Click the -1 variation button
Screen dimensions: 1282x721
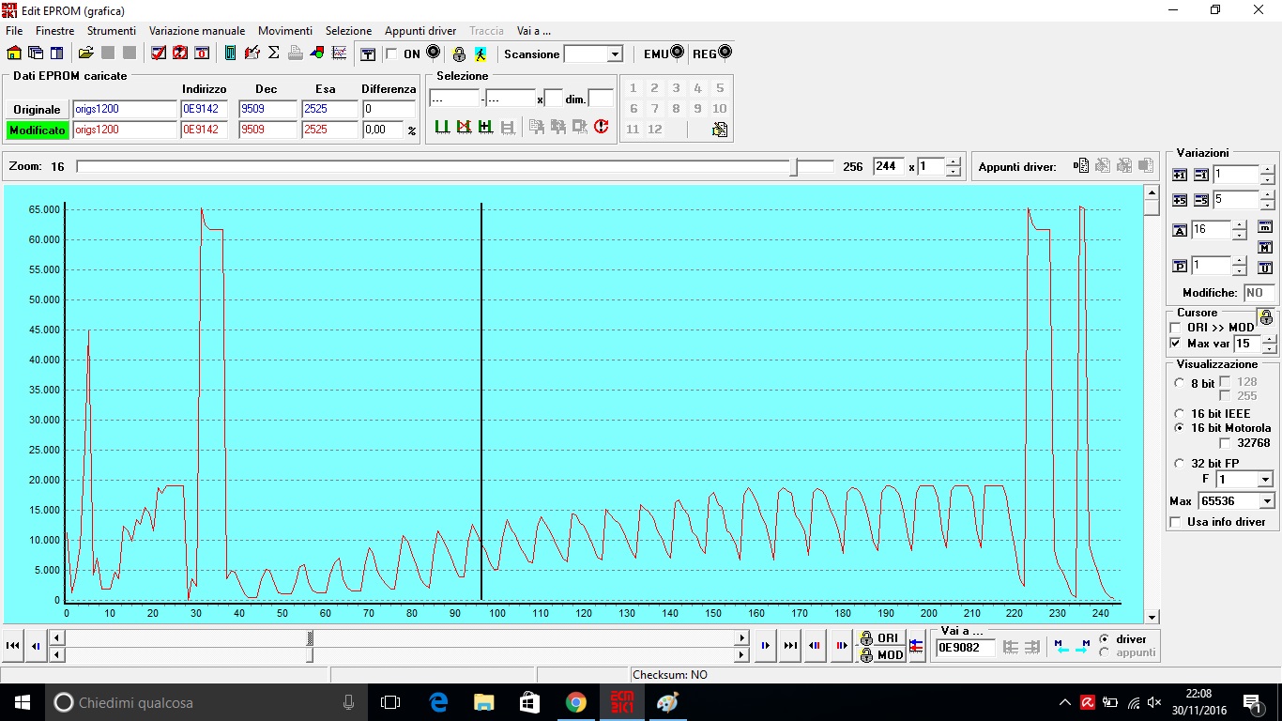1201,175
